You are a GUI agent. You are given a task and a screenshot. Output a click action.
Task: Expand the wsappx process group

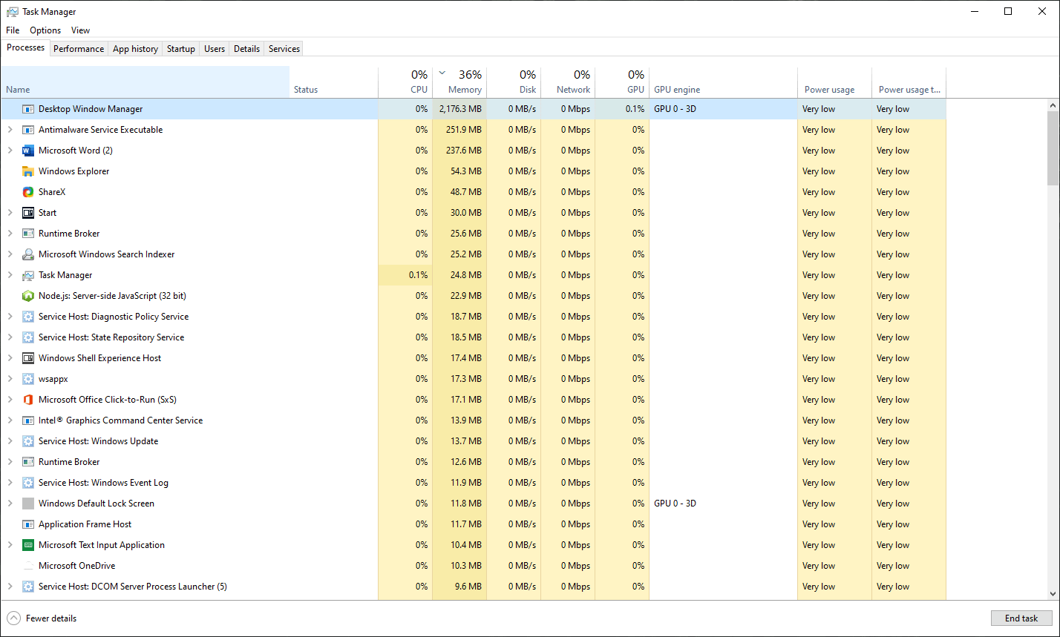(x=10, y=379)
